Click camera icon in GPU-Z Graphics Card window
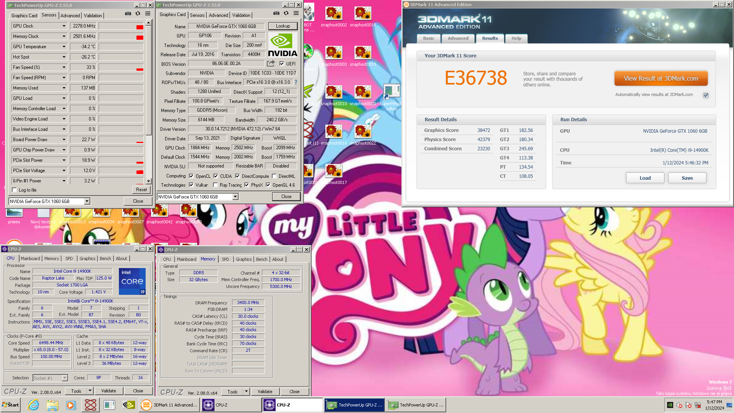Screen dimensions: 734x413 276,13
